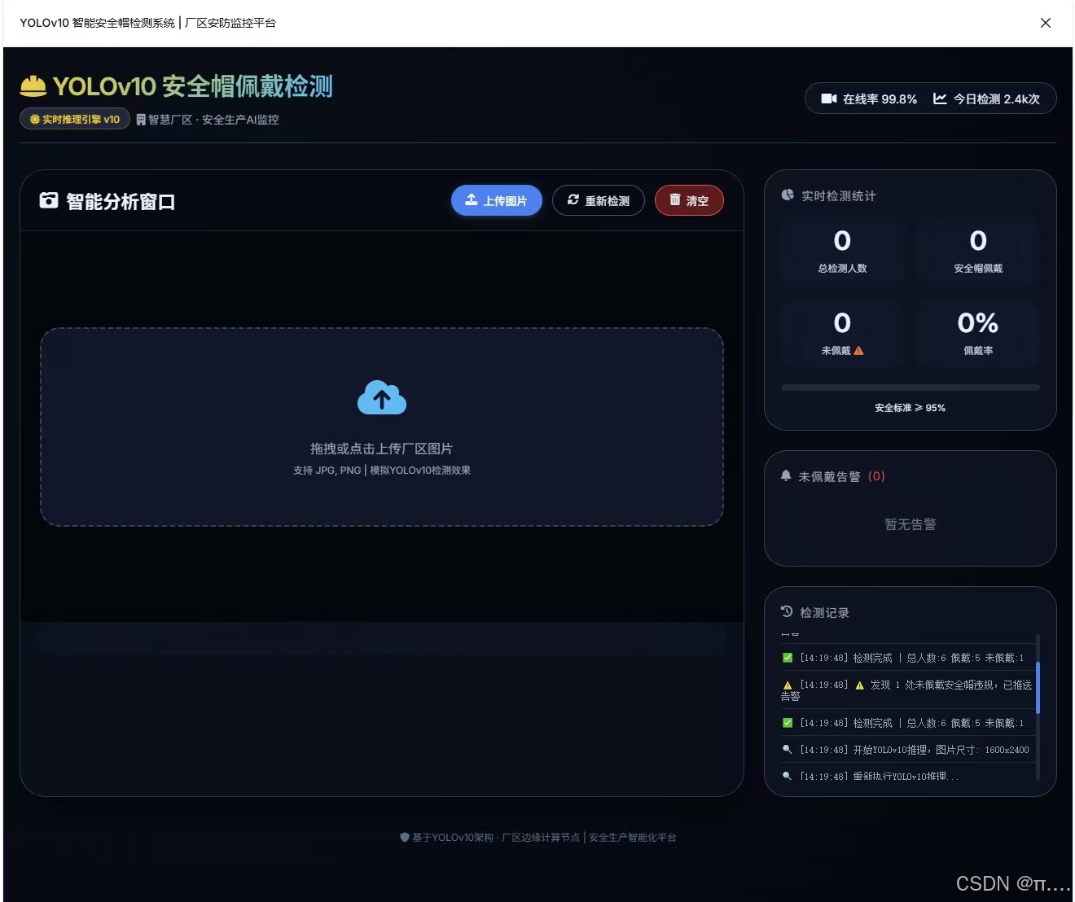This screenshot has width=1075, height=902.
Task: Click the 安全帽佩戴 stat card
Action: [x=978, y=252]
